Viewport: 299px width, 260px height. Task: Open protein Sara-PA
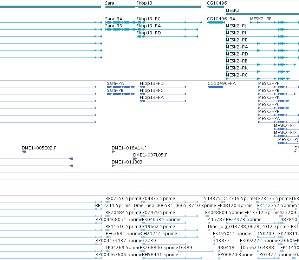(115, 84)
